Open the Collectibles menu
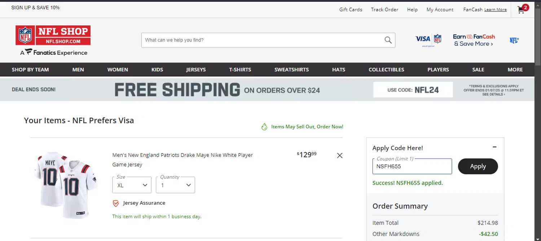The width and height of the screenshot is (541, 241). (386, 70)
